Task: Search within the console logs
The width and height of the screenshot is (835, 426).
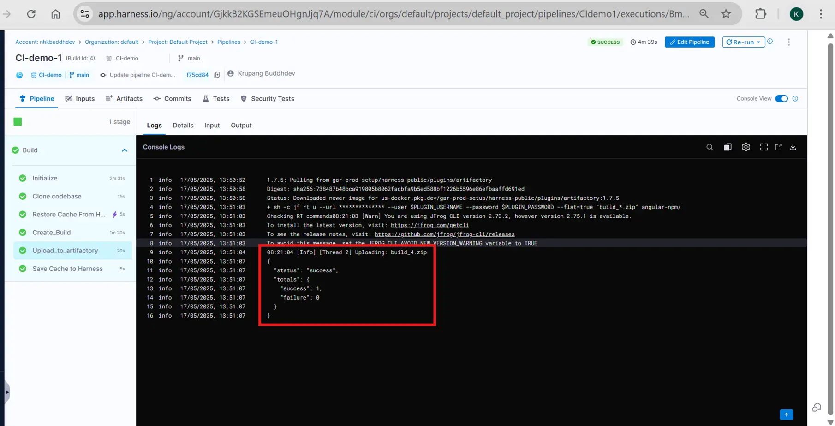Action: click(x=710, y=147)
